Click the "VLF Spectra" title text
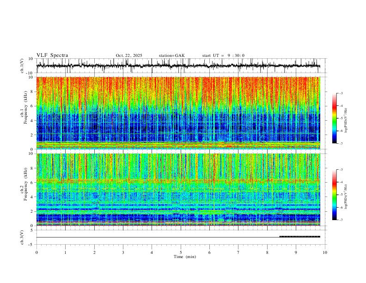 [52, 55]
